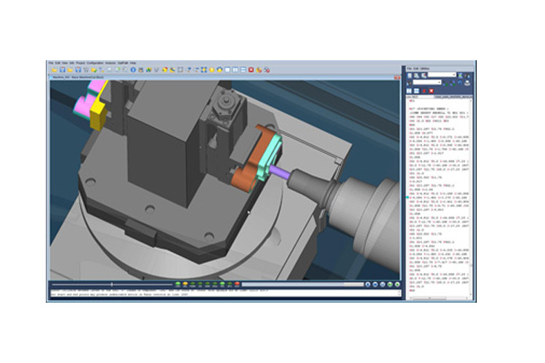Open the Help menu

[x=133, y=63]
